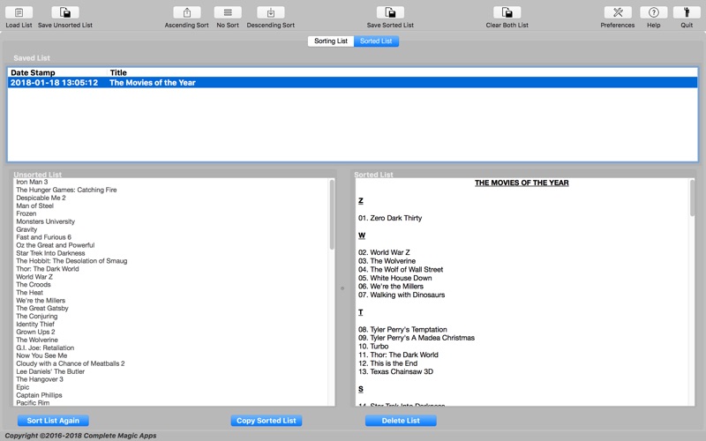This screenshot has width=706, height=441.
Task: Click the Unsorted List vertical scrollbar
Action: [x=332, y=214]
